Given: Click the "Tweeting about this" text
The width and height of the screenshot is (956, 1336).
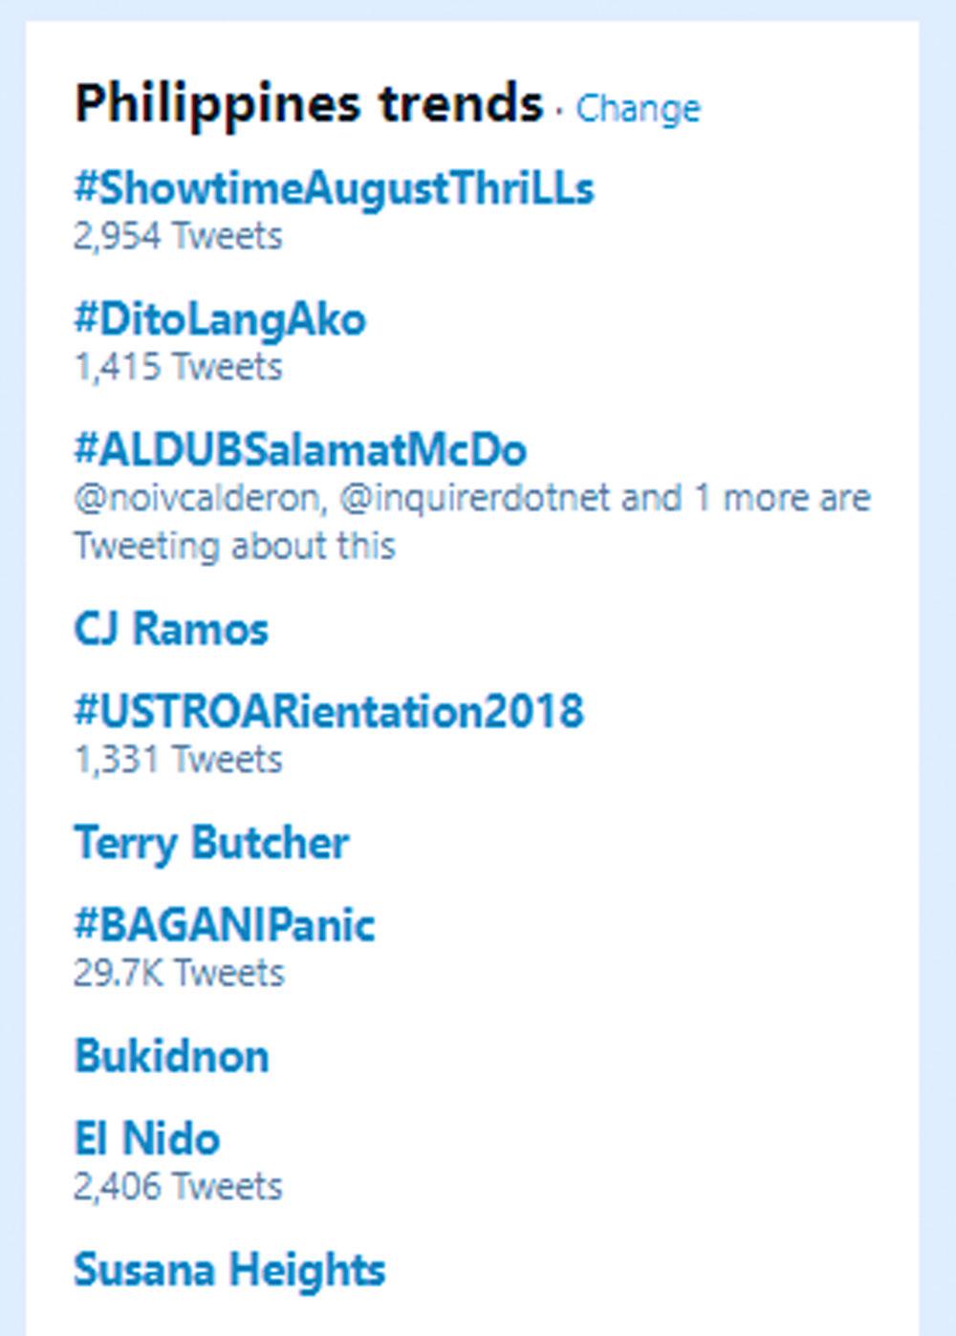Looking at the screenshot, I should pos(234,547).
